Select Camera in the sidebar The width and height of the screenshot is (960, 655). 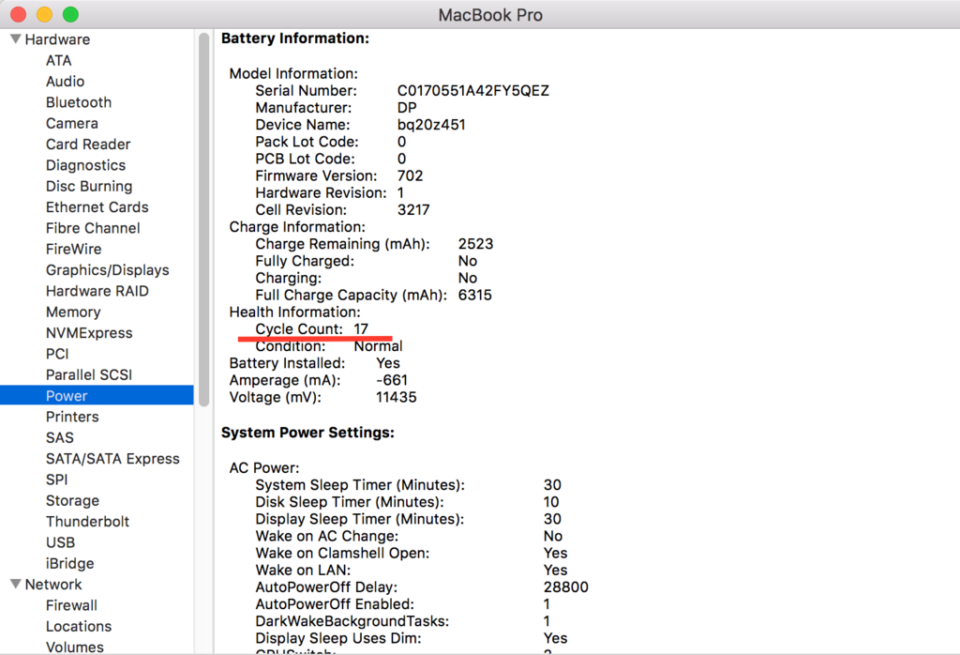click(71, 123)
